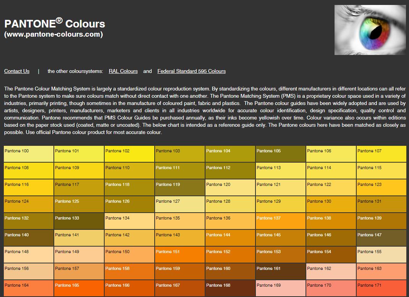Select the Pantone 126 swatch
This screenshot has width=409, height=297.
point(129,204)
